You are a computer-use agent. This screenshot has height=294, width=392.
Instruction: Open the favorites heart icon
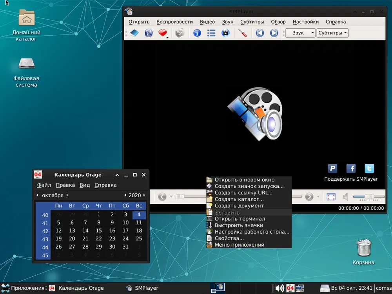(163, 33)
